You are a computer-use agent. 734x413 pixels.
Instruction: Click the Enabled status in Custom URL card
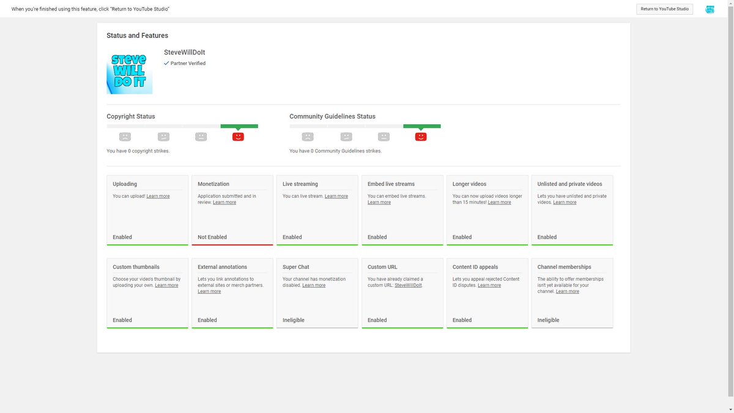click(377, 321)
